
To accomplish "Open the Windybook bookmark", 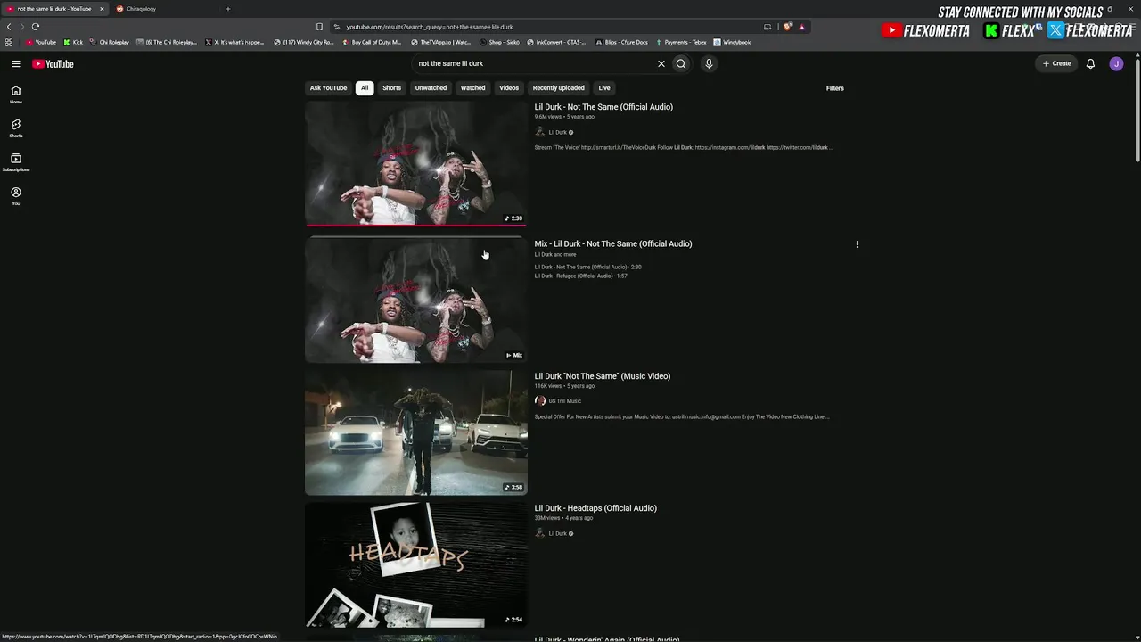I will pos(732,42).
